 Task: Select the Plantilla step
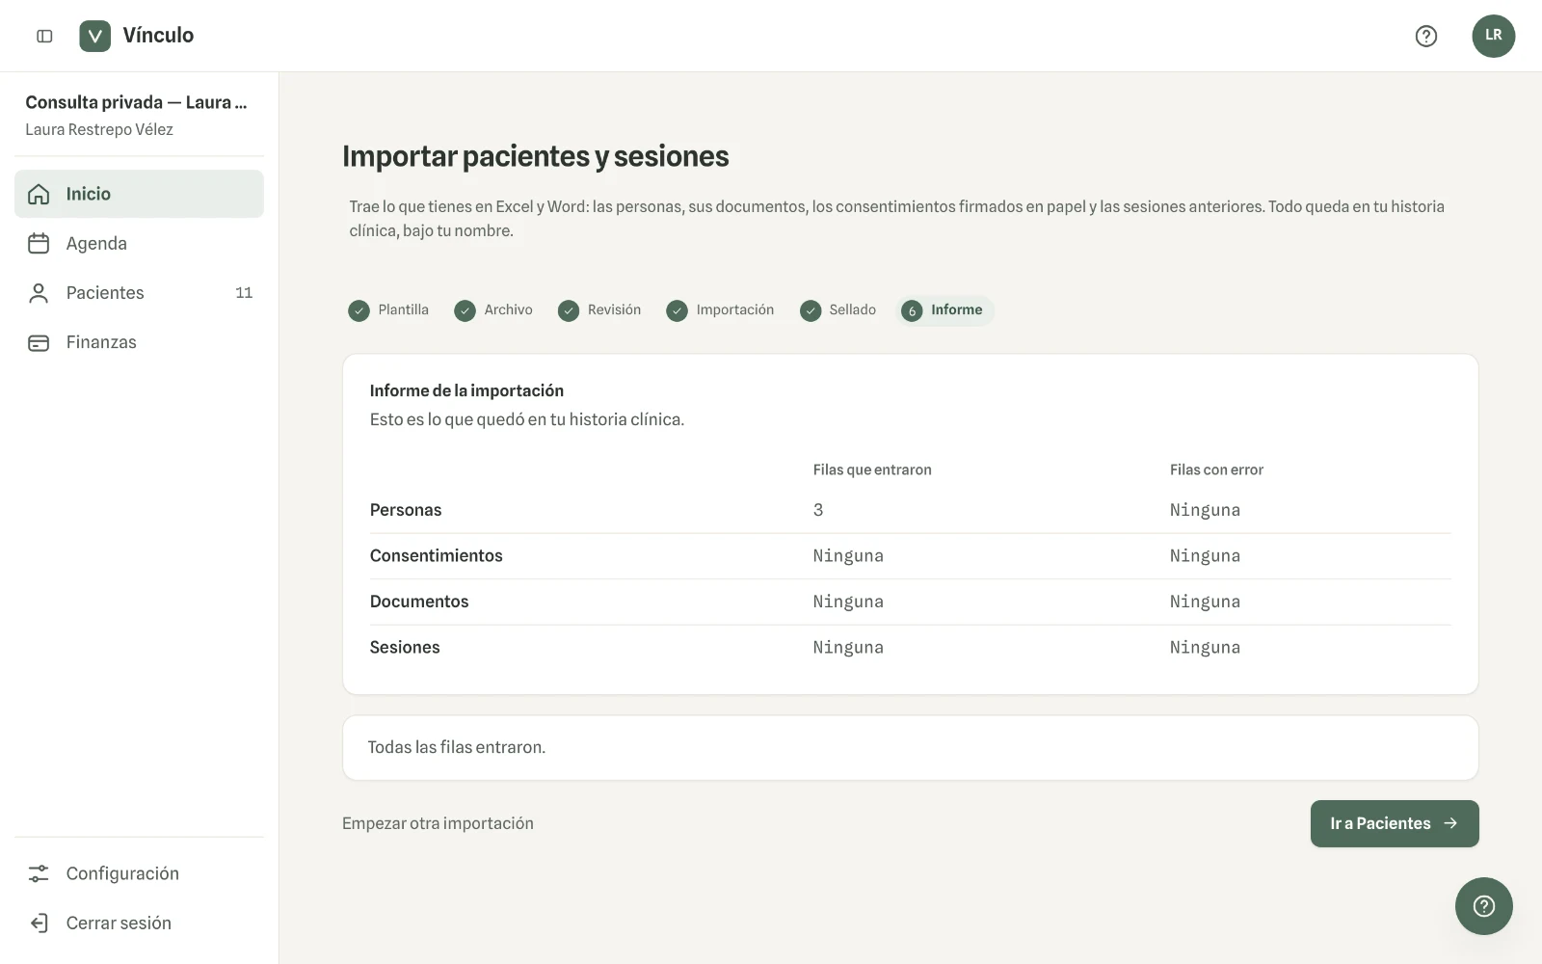click(x=388, y=309)
